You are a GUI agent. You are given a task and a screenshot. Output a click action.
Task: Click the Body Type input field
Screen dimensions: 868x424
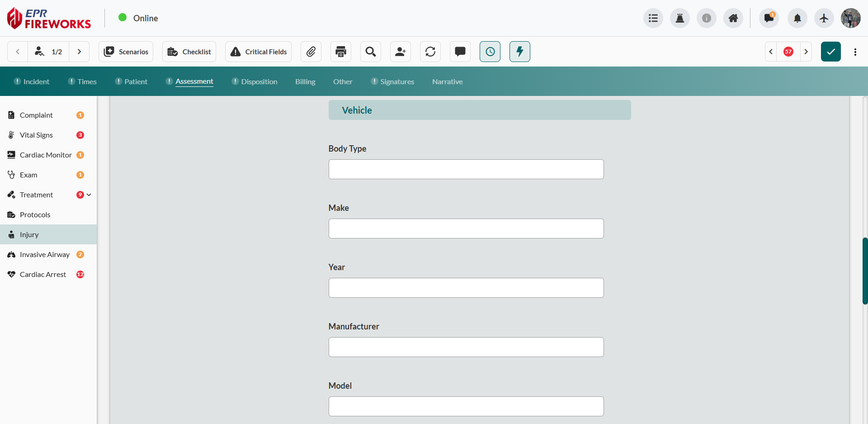466,169
